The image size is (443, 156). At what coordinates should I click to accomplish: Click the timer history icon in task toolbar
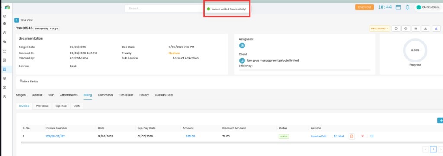pyautogui.click(x=406, y=28)
